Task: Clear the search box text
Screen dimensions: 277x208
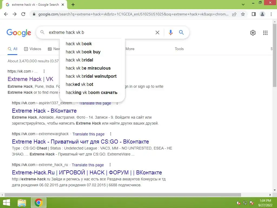Action: tap(157, 32)
